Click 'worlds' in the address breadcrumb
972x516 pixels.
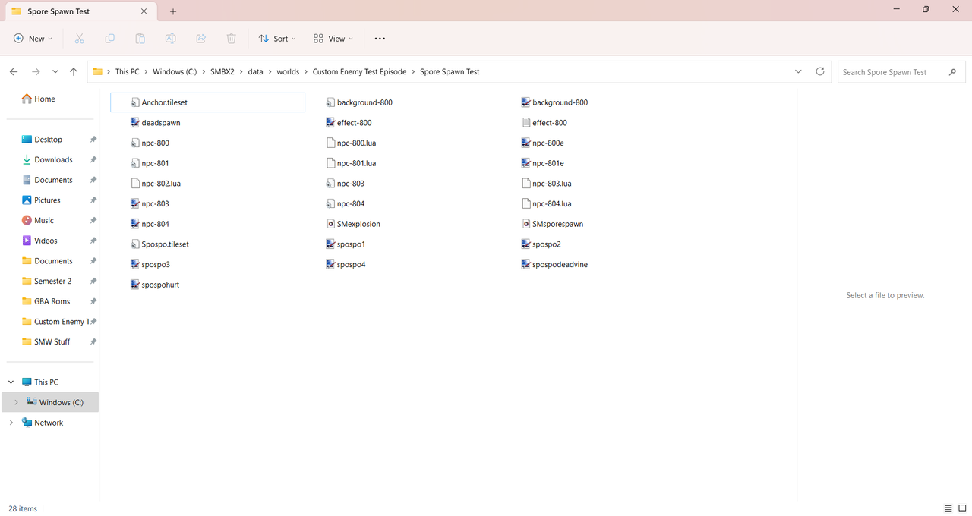(288, 71)
